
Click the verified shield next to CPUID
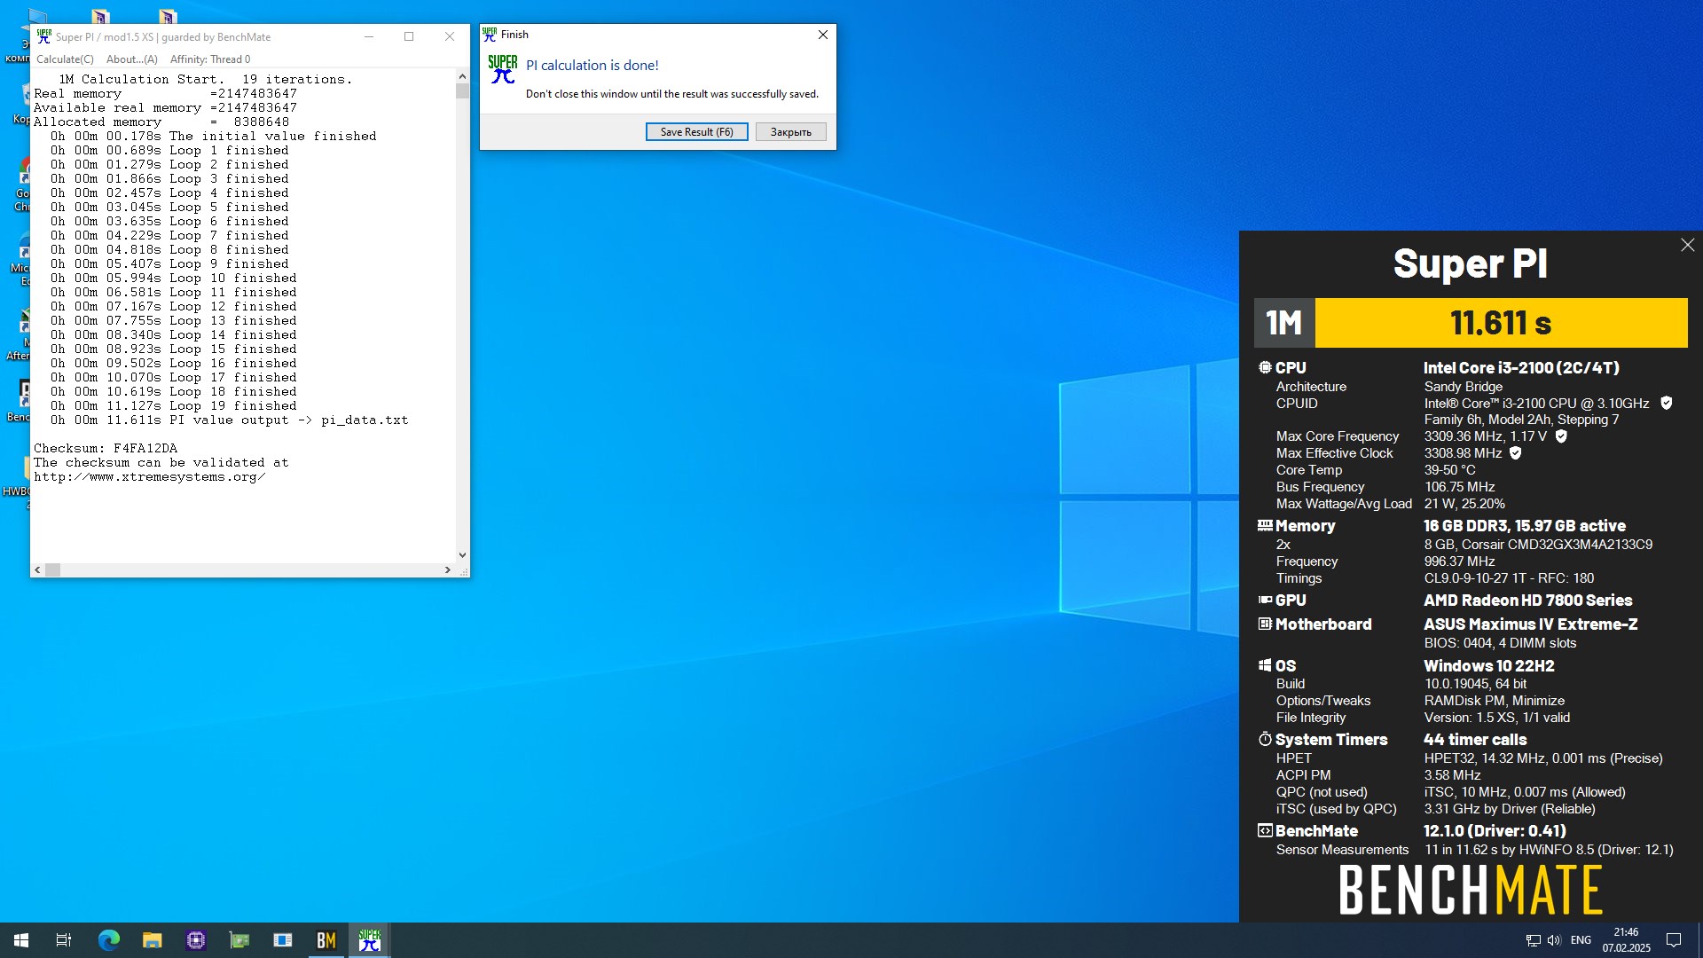click(1666, 403)
